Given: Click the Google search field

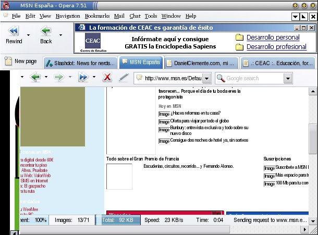Looking at the screenshot, I should pos(254,78).
